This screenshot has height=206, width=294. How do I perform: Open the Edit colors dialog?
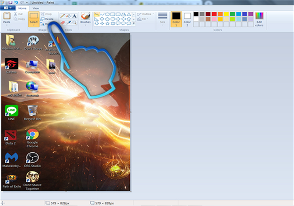(259, 19)
